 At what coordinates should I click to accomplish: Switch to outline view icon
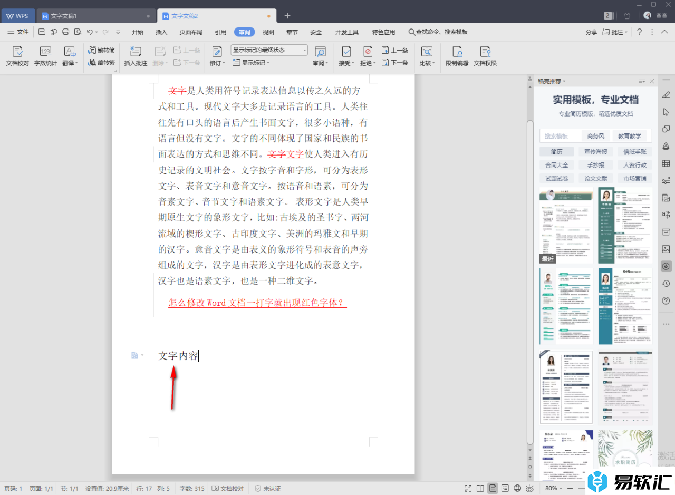pos(505,488)
